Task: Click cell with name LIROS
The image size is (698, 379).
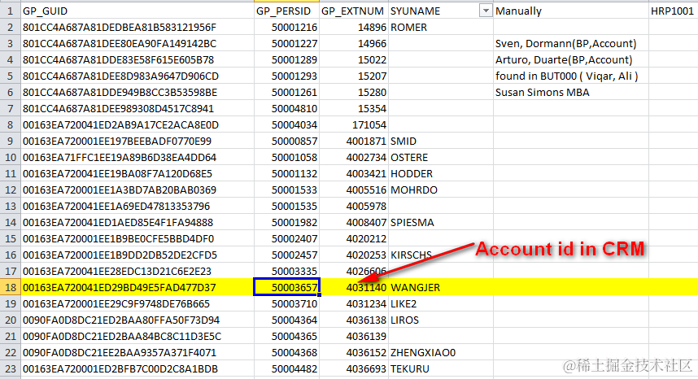Action: tap(441, 320)
